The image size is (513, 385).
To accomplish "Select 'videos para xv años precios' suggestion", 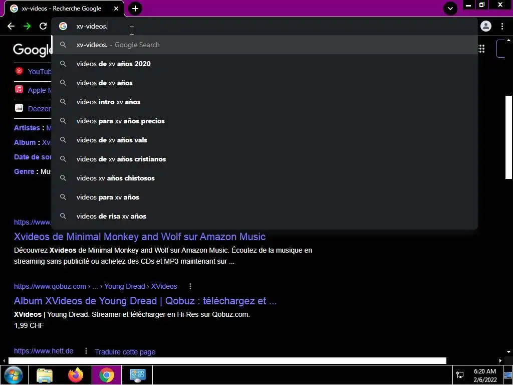I will (x=265, y=121).
